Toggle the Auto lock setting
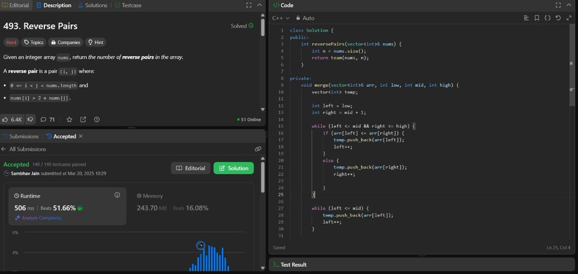The height and width of the screenshot is (274, 578). click(305, 18)
